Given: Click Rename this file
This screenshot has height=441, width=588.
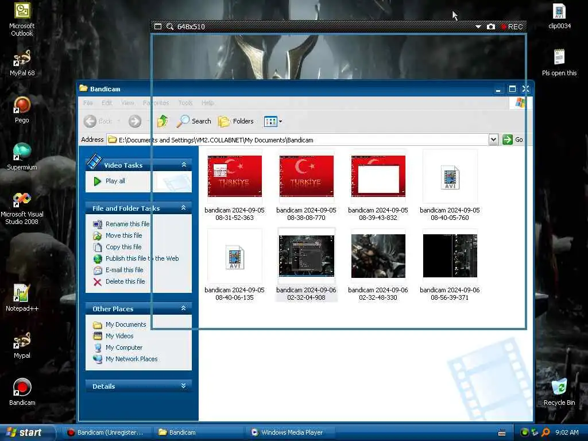Looking at the screenshot, I should coord(127,224).
